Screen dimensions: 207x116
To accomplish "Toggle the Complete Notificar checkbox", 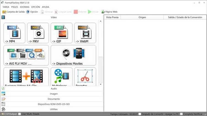I will [x=181, y=114].
